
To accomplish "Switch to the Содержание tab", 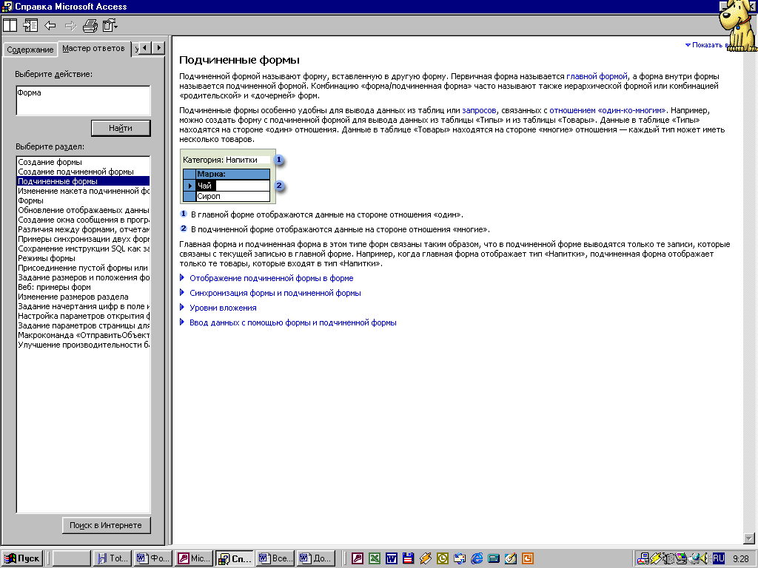I will pos(30,50).
